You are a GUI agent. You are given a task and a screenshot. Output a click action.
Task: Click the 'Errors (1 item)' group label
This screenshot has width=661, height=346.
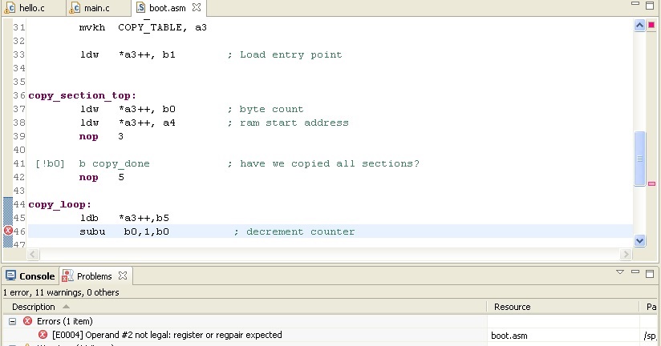click(x=64, y=322)
